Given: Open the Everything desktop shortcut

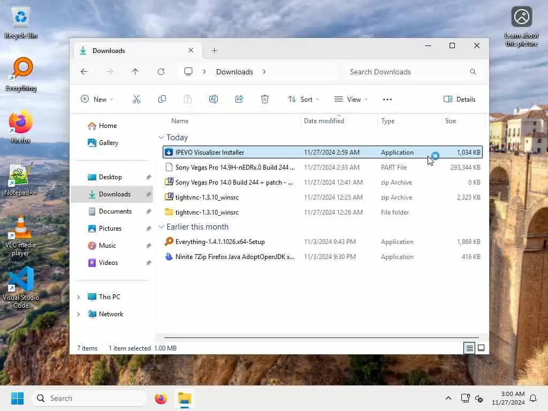Looking at the screenshot, I should tap(21, 74).
